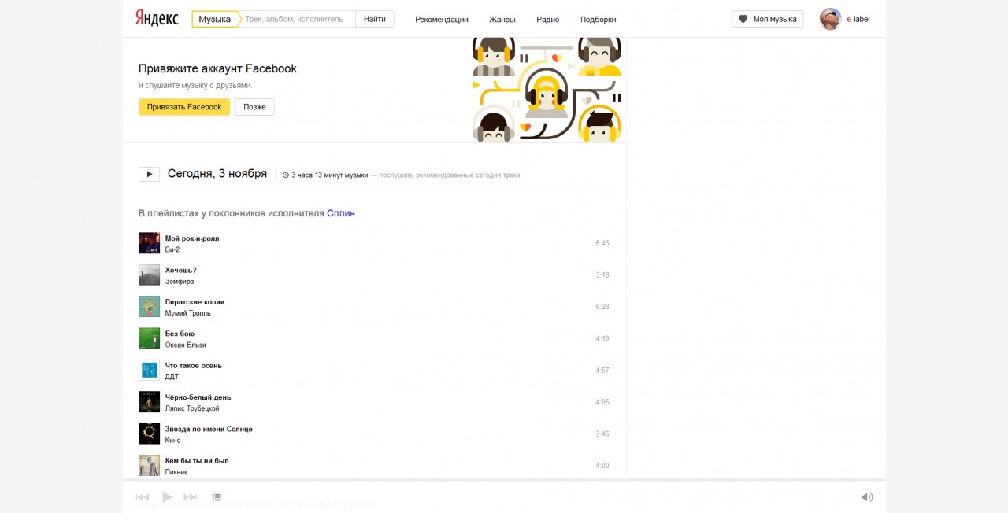Open artist link Сплин
The image size is (1008, 513).
(341, 213)
